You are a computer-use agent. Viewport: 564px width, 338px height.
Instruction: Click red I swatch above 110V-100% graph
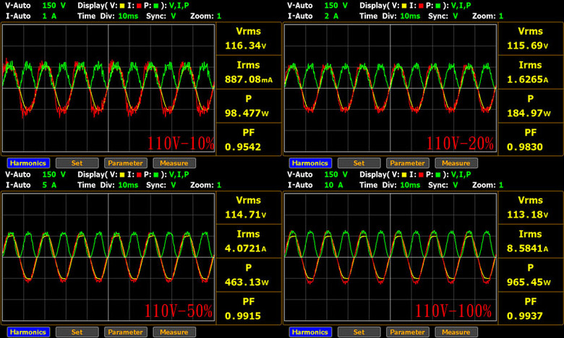click(x=421, y=175)
